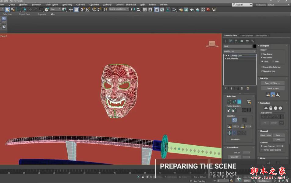Open the Animation menu

click(36, 5)
